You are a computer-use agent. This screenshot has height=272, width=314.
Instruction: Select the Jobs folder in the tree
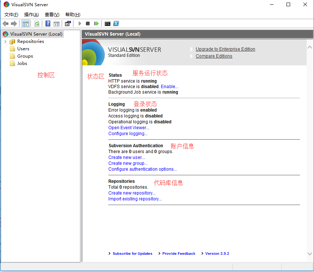pos(22,64)
